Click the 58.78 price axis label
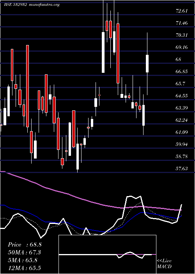This screenshot has height=274, width=195. [x=182, y=157]
